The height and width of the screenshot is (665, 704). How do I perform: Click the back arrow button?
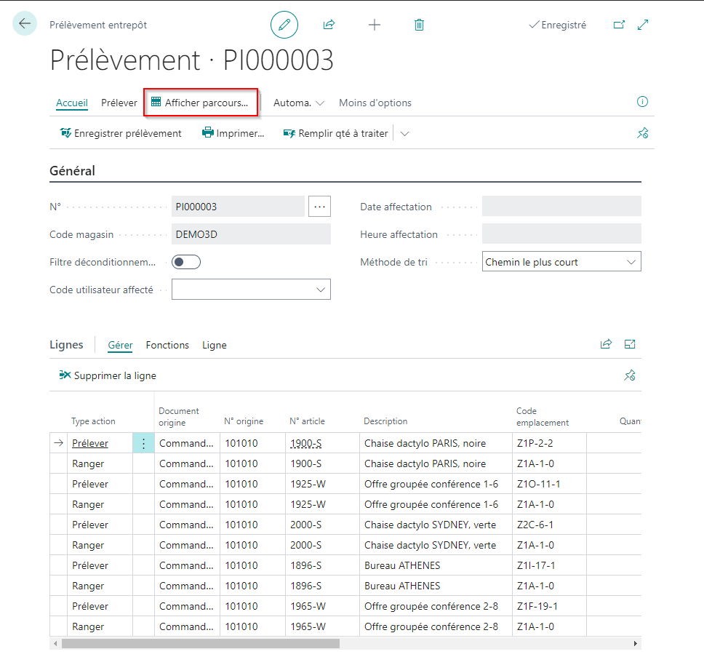(x=25, y=23)
